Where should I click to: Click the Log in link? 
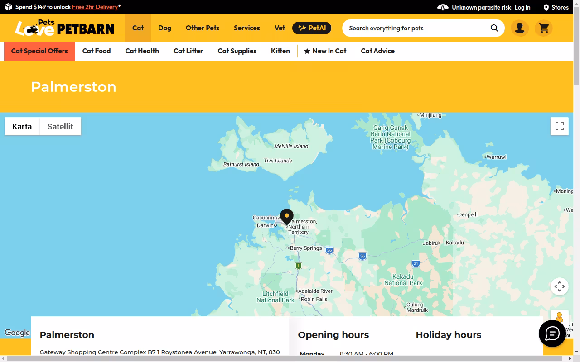click(522, 7)
